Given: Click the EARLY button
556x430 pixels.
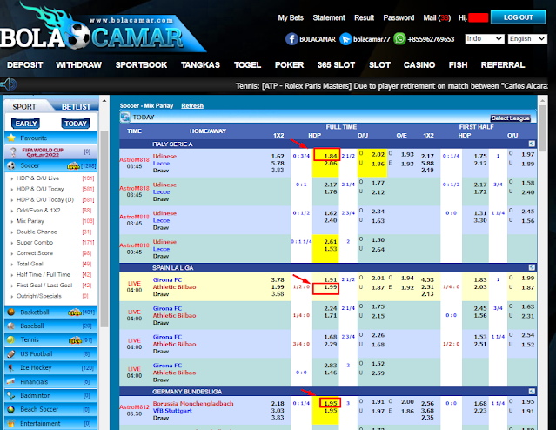Looking at the screenshot, I should click(x=25, y=124).
